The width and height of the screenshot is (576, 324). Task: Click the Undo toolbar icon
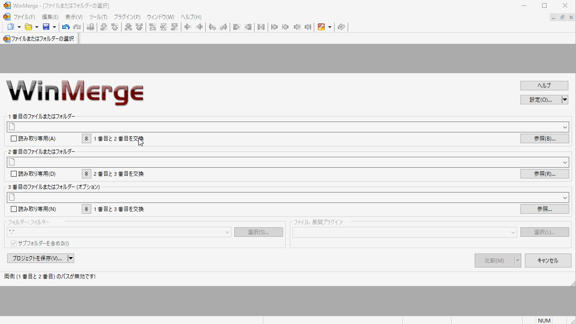(x=66, y=27)
